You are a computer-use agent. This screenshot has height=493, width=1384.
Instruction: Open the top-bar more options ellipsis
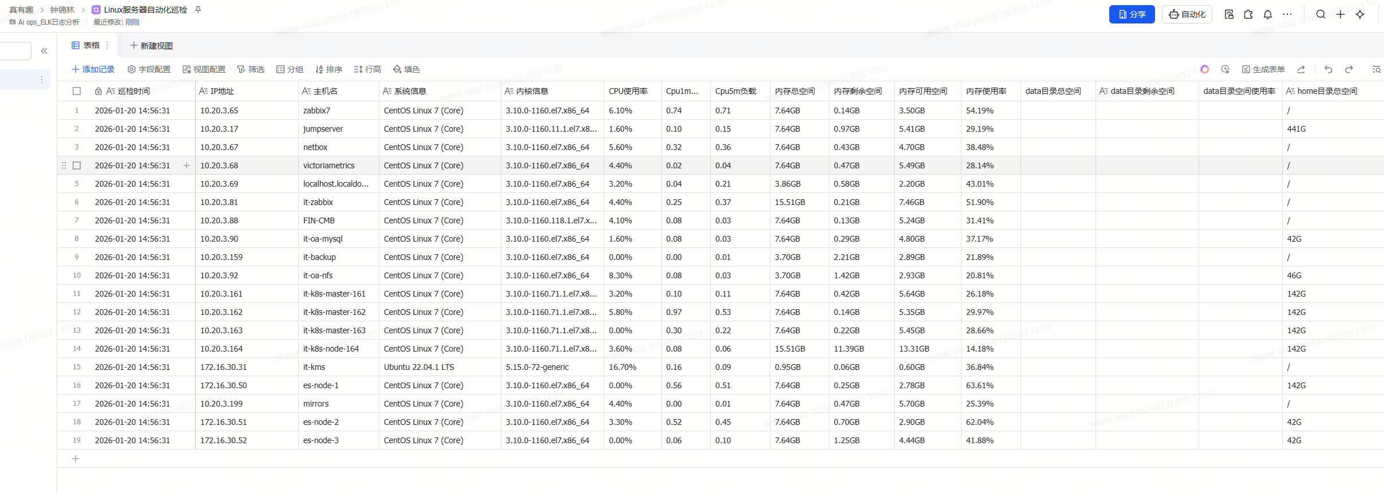click(x=1287, y=14)
